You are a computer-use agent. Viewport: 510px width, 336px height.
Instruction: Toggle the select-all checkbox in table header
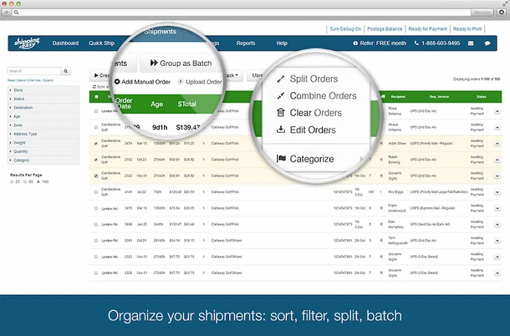[96, 96]
